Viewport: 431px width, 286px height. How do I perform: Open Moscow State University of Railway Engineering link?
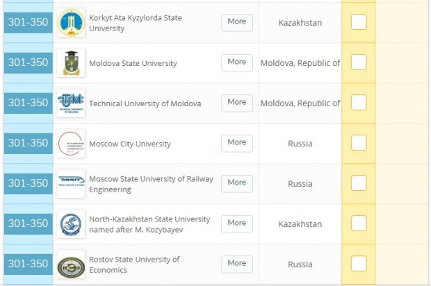151,184
